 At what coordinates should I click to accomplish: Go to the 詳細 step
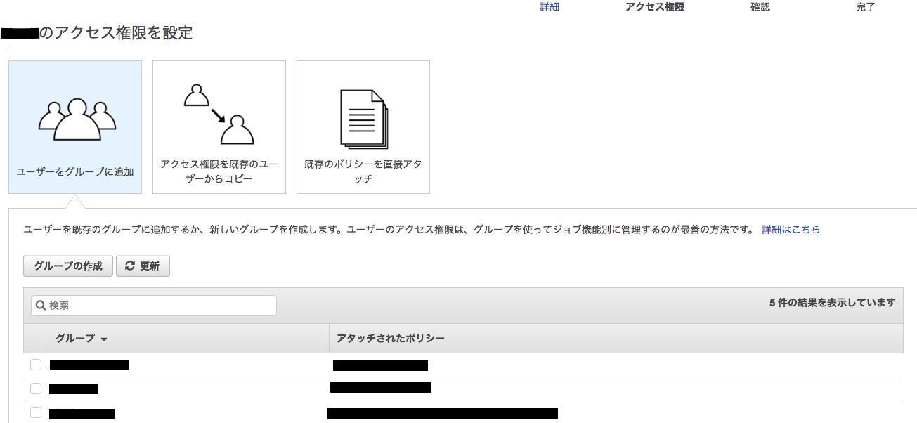pos(549,6)
